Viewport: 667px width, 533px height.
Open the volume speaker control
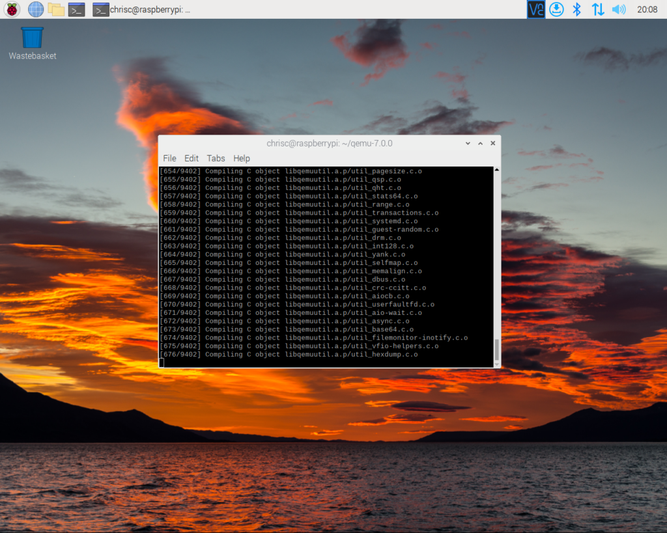tap(618, 9)
